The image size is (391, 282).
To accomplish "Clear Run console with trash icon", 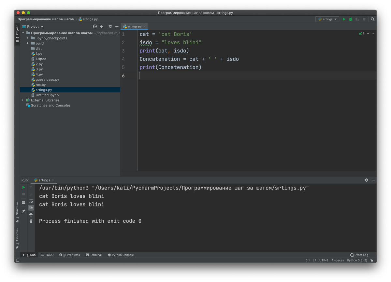I will [x=31, y=221].
